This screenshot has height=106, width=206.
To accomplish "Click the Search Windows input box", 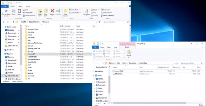I will click(x=116, y=22).
